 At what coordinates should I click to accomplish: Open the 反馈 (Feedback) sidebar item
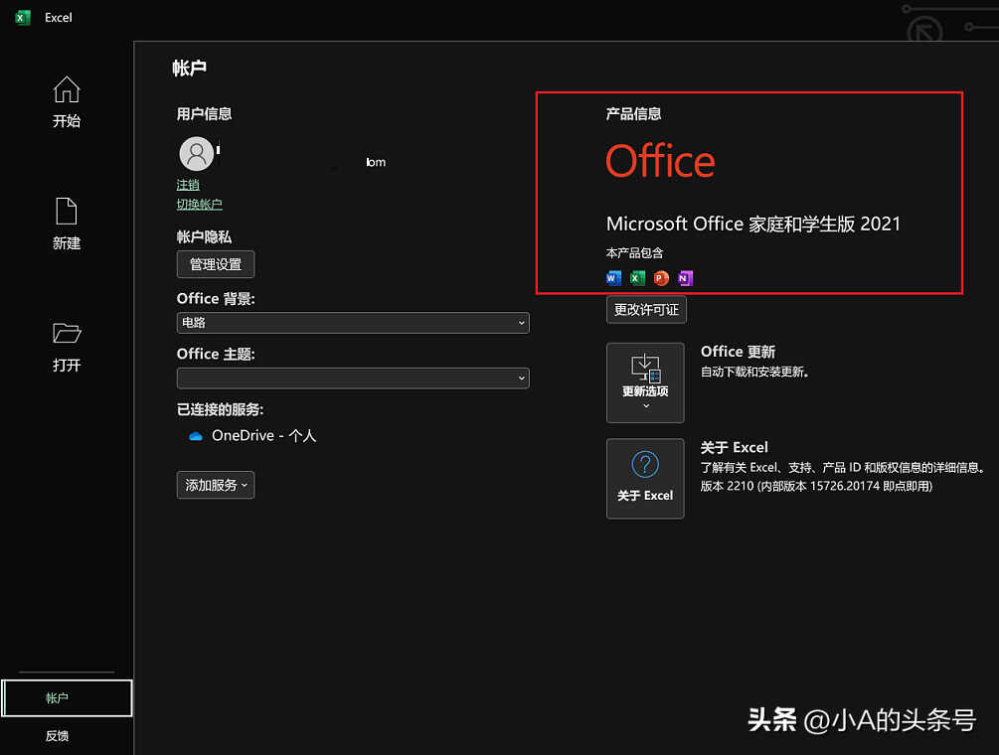tap(58, 736)
